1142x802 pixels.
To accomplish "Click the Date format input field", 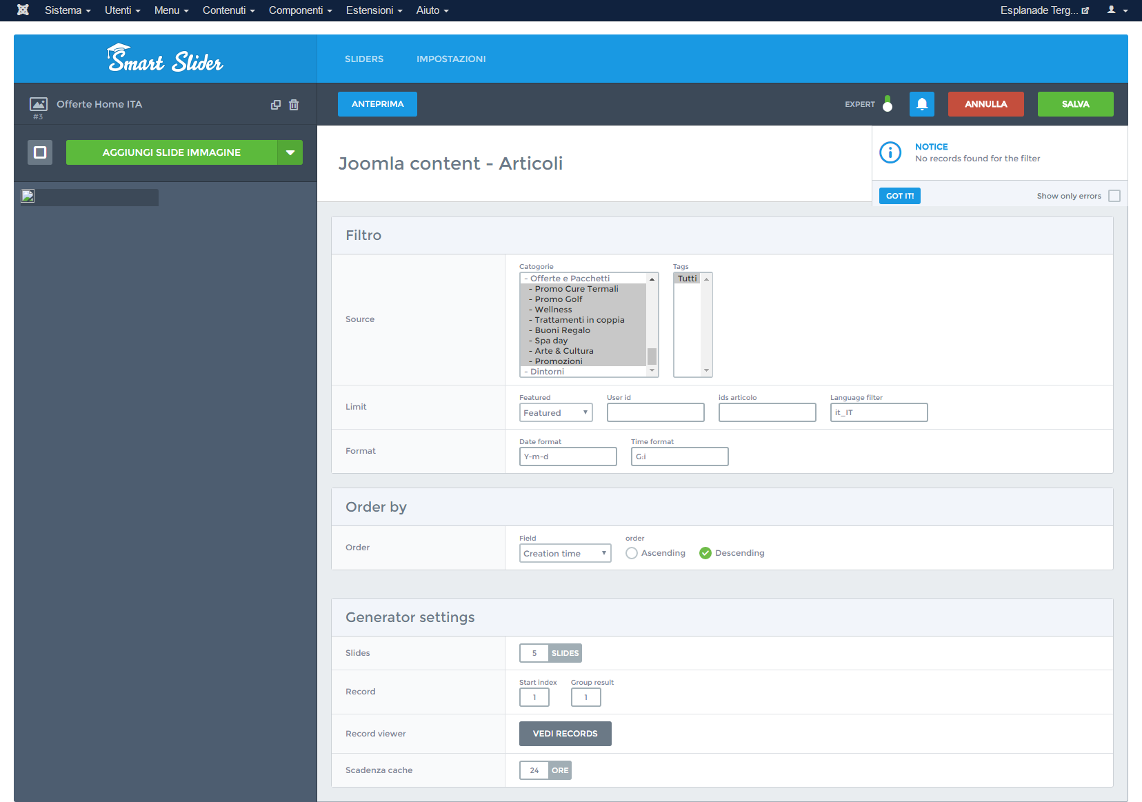I will (568, 457).
